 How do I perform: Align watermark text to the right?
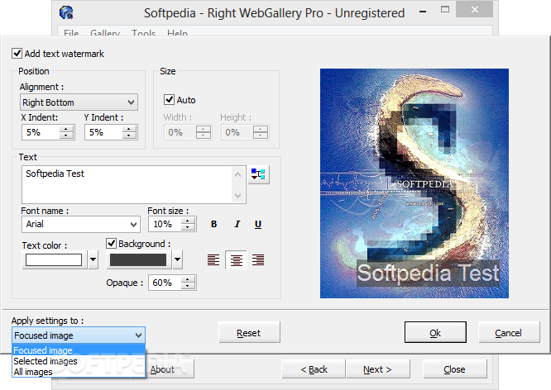[x=258, y=259]
